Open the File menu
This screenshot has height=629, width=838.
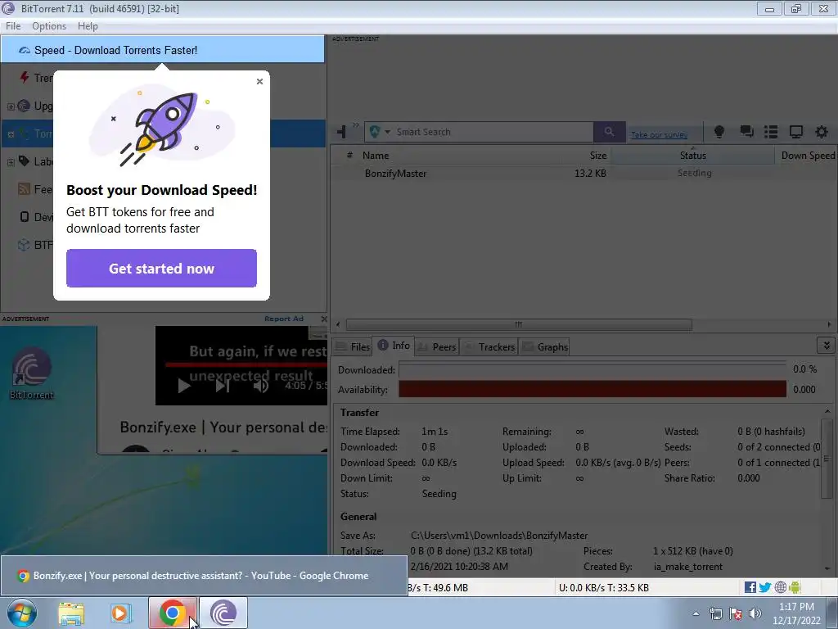(13, 25)
